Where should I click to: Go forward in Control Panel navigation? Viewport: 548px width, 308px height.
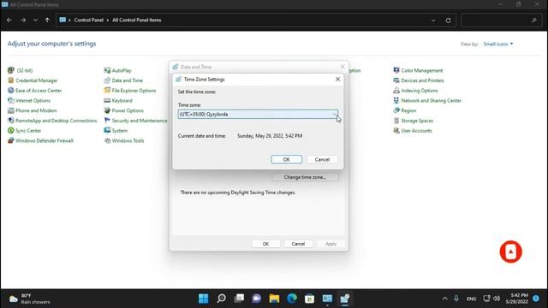pos(23,21)
